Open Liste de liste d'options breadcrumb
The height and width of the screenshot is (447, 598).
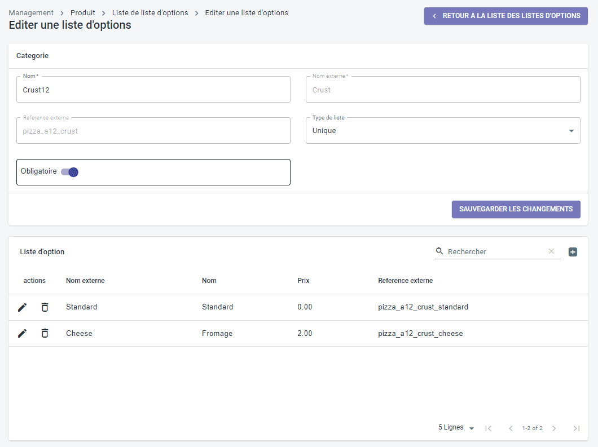point(150,12)
